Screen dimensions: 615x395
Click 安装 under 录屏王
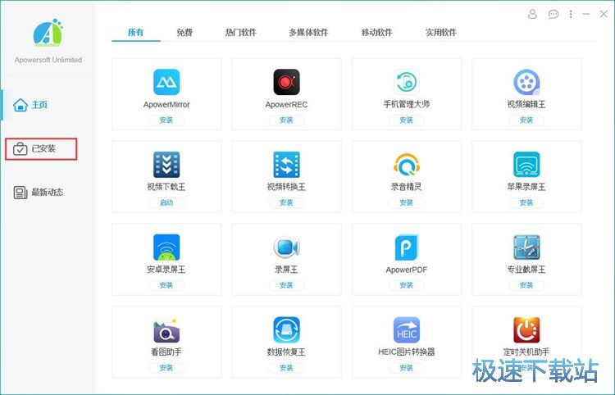coord(286,286)
